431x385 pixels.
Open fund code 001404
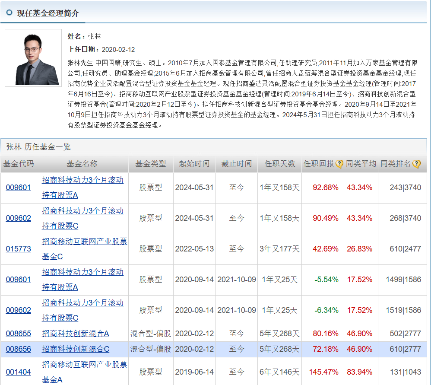(x=19, y=372)
